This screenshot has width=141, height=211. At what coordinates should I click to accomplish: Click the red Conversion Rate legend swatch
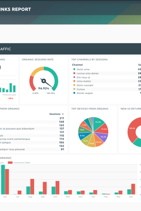[x=10, y=162]
